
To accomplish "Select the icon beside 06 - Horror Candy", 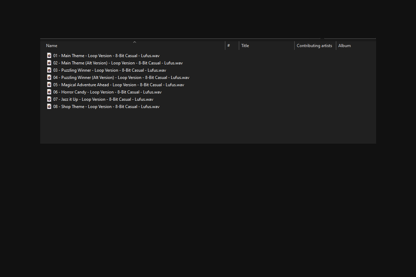I will [49, 92].
